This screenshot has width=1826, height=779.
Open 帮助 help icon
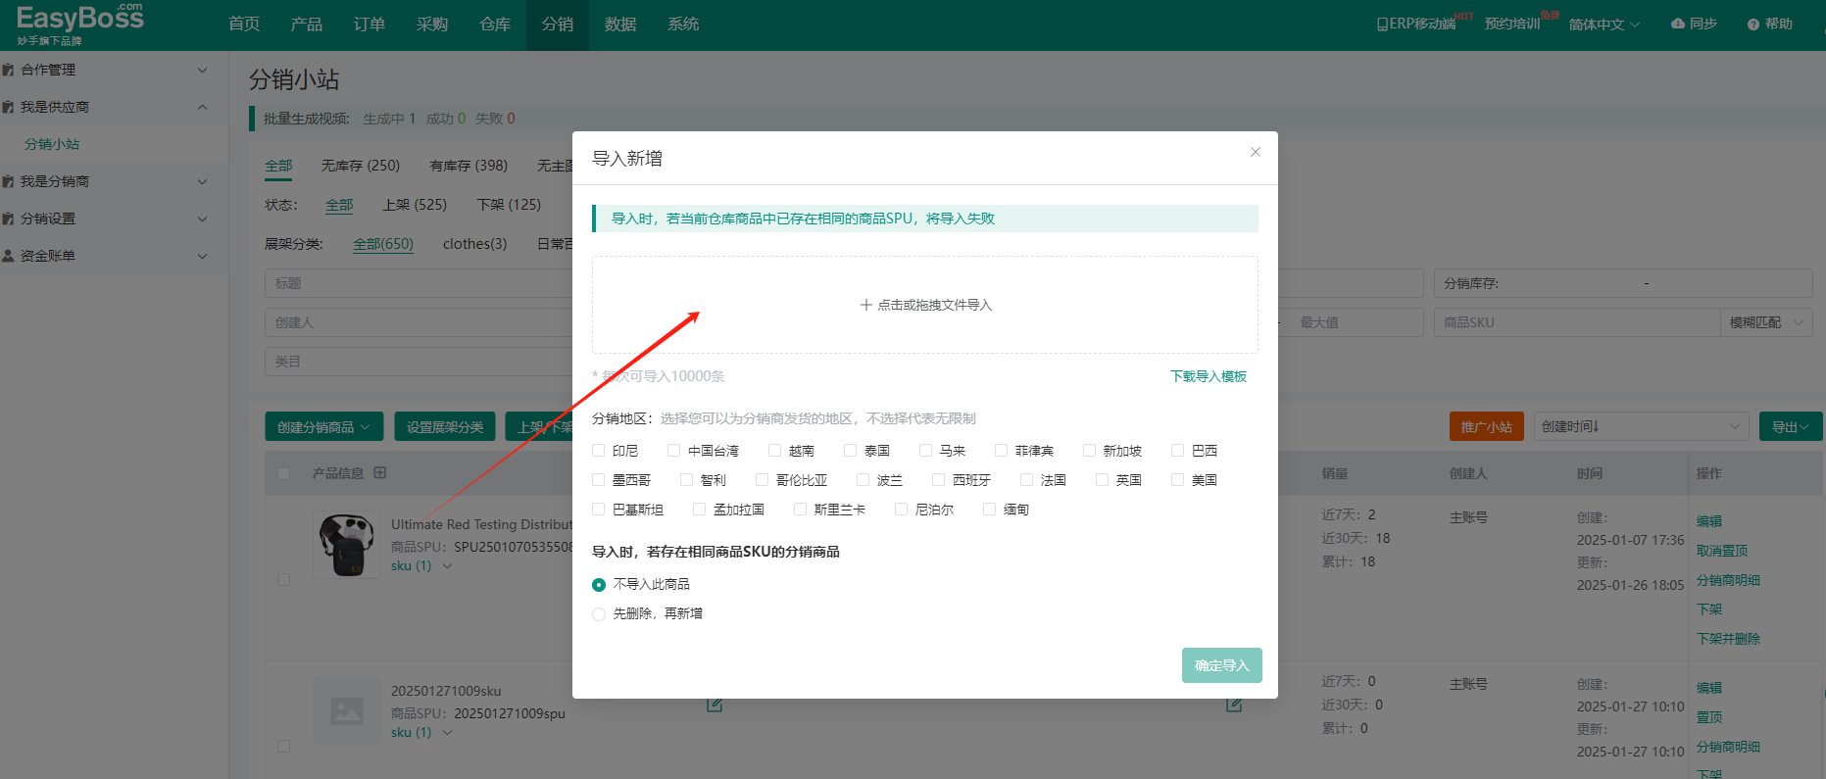(x=1753, y=24)
